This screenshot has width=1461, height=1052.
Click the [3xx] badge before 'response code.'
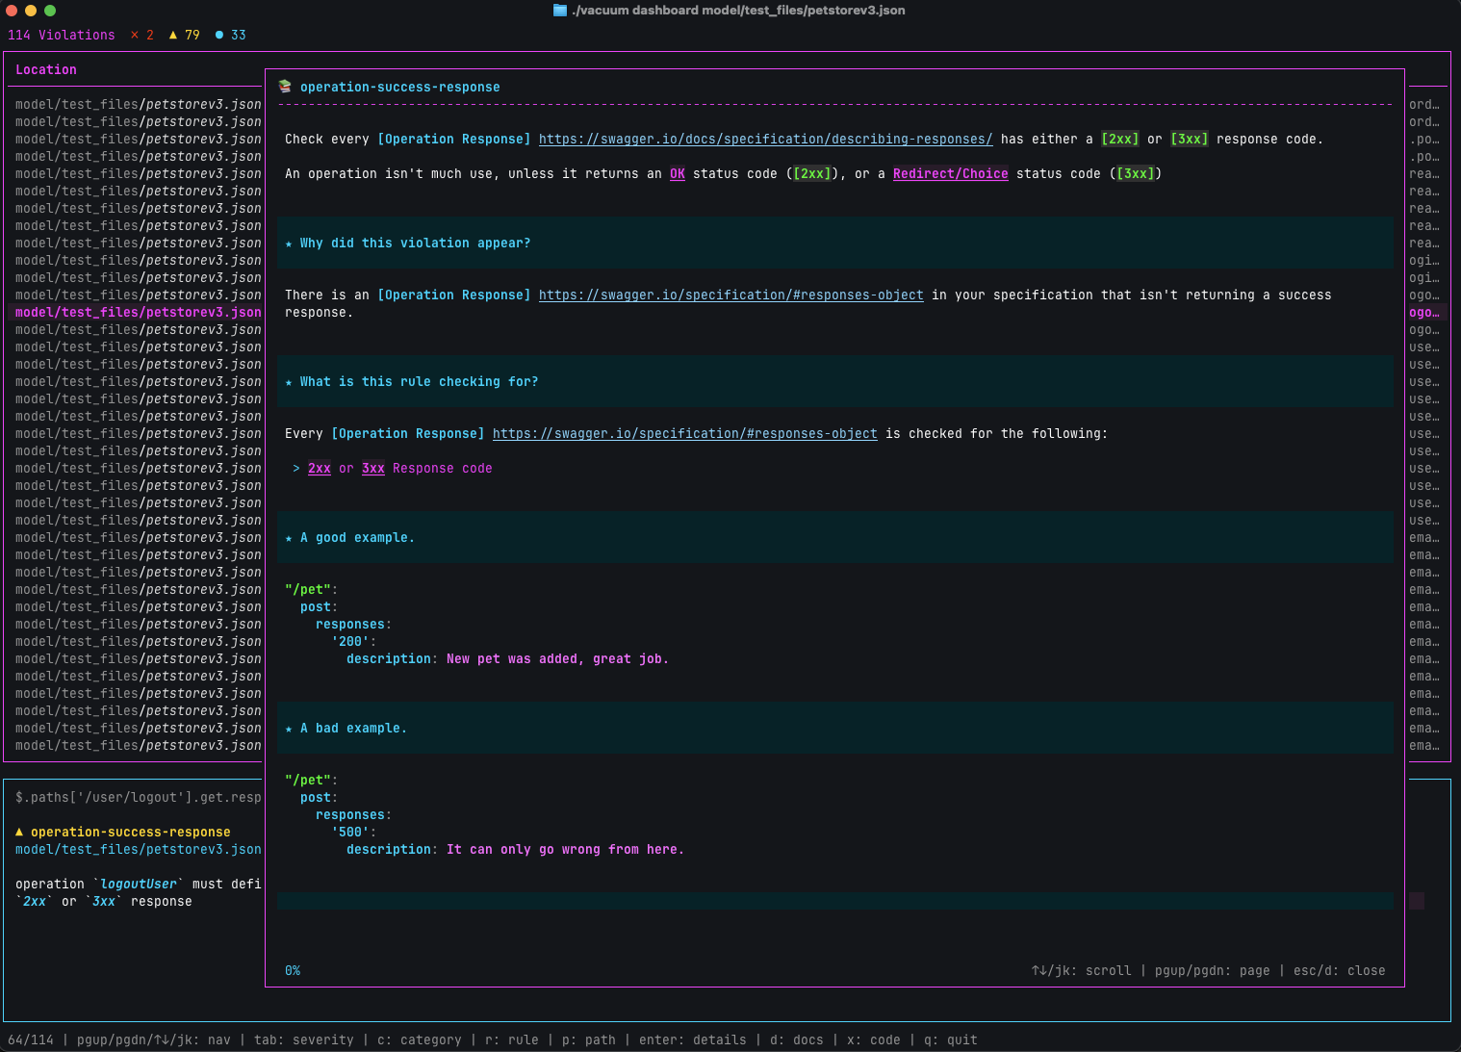pyautogui.click(x=1190, y=139)
